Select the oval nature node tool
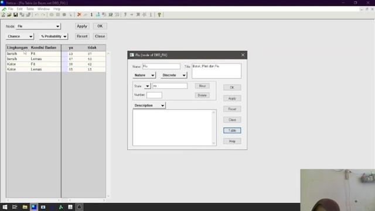The image size is (375, 211). (52, 15)
